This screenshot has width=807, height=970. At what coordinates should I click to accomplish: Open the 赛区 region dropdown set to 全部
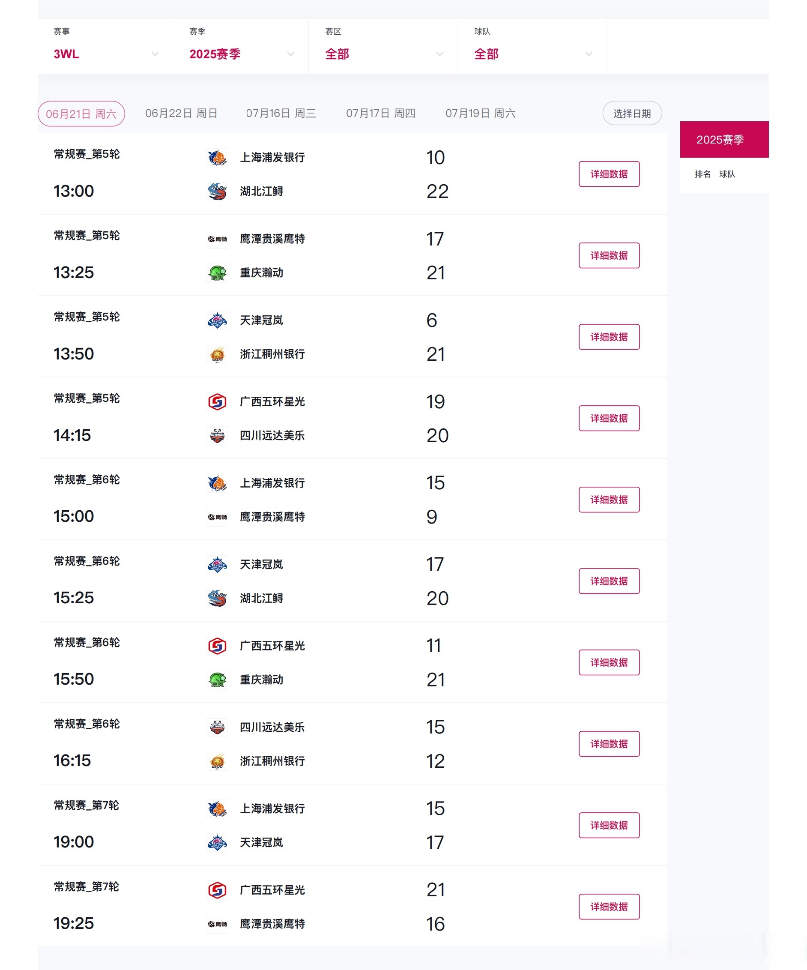click(383, 54)
